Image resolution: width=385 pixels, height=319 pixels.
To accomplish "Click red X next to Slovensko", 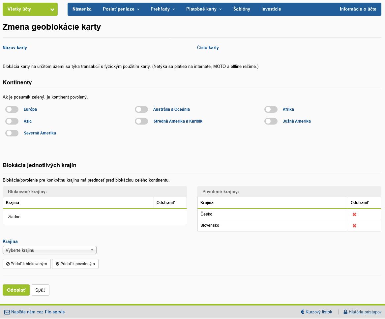I will 354,226.
